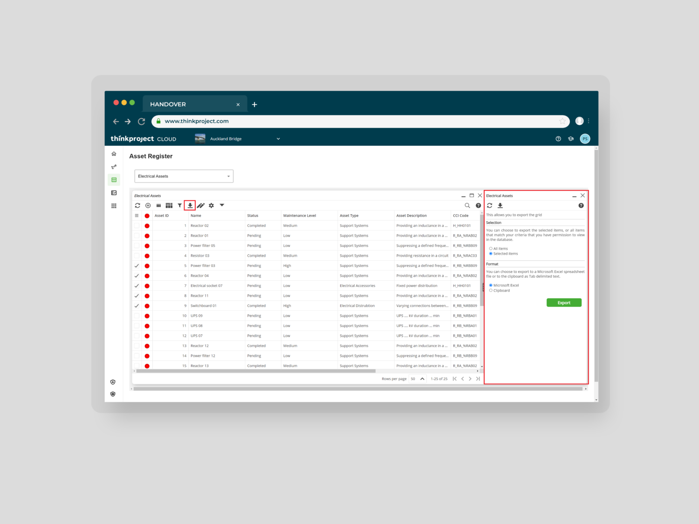Open the grid search magnifier icon
The height and width of the screenshot is (524, 699).
tap(467, 205)
